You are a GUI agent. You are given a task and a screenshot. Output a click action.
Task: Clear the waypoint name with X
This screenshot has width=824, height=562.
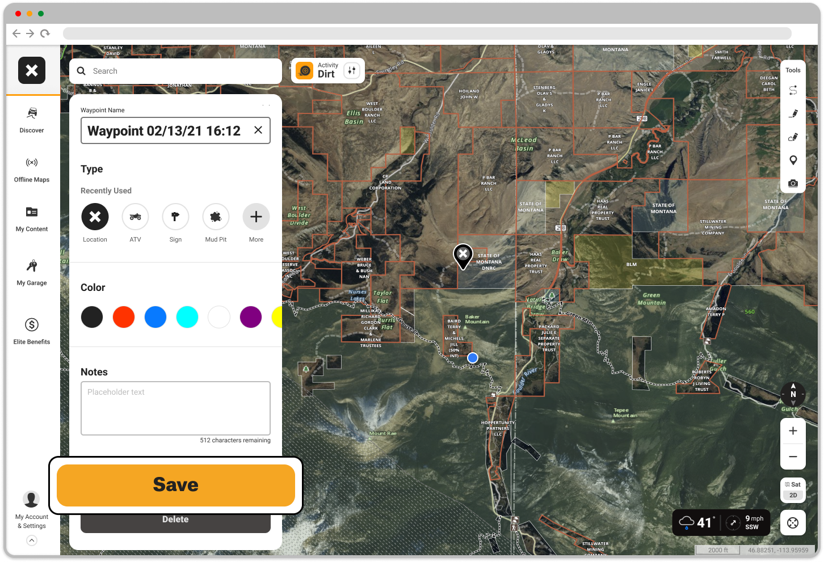coord(258,130)
